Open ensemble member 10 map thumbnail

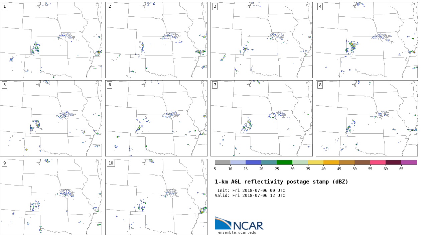[156, 197]
